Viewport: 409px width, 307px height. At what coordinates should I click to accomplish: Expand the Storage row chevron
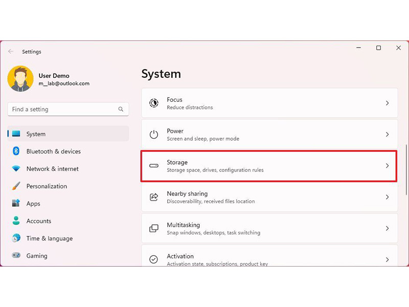click(x=388, y=166)
